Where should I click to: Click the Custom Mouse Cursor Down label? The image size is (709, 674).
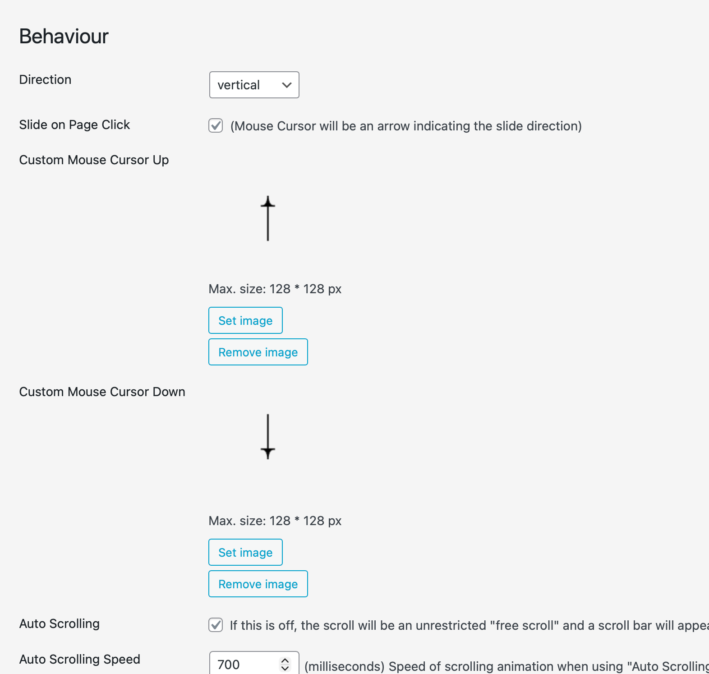tap(102, 392)
